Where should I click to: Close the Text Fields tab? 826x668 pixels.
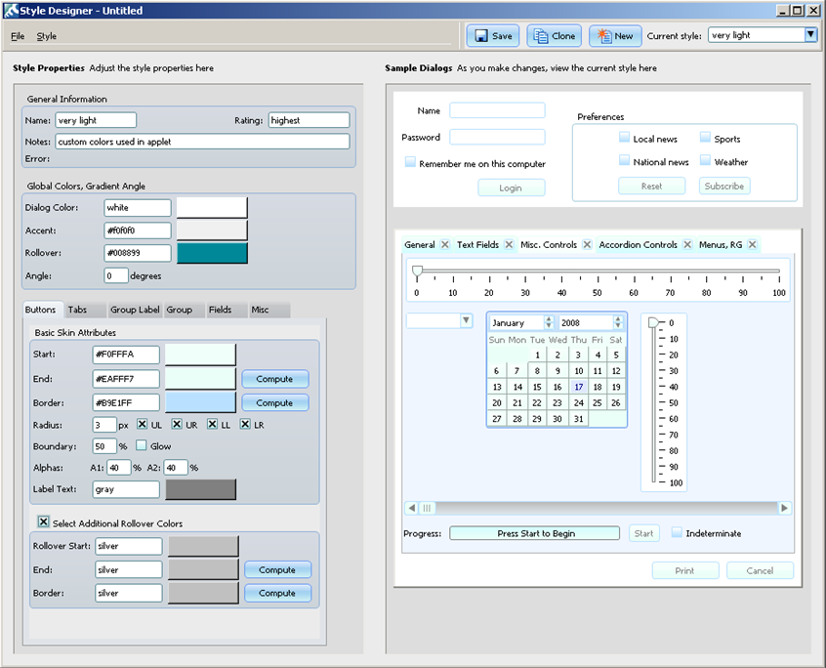point(509,245)
